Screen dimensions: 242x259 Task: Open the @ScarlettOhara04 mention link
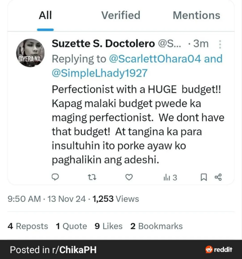[x=155, y=59]
